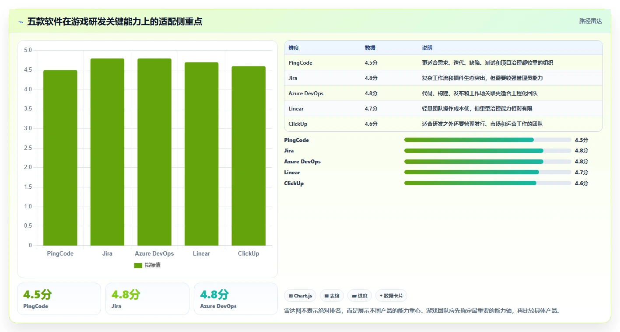The width and height of the screenshot is (620, 332).
Task: Click the footnote starting '雷达图不表示绝对排名'
Action: coord(422,311)
